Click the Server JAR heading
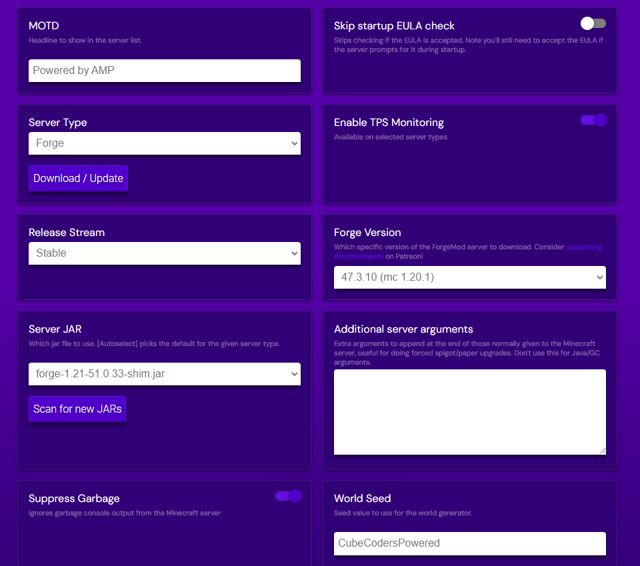Image resolution: width=640 pixels, height=566 pixels. (x=55, y=329)
